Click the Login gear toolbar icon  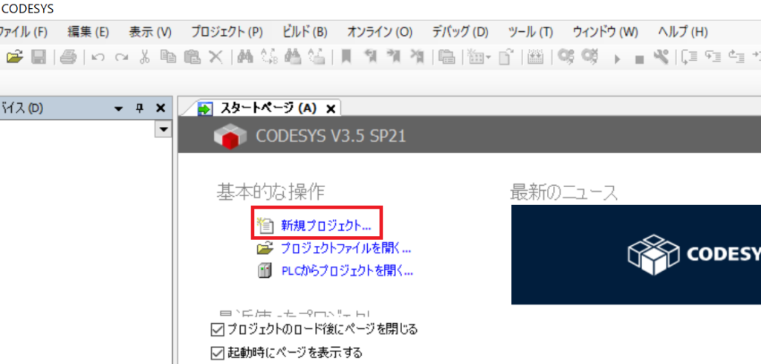coord(566,56)
